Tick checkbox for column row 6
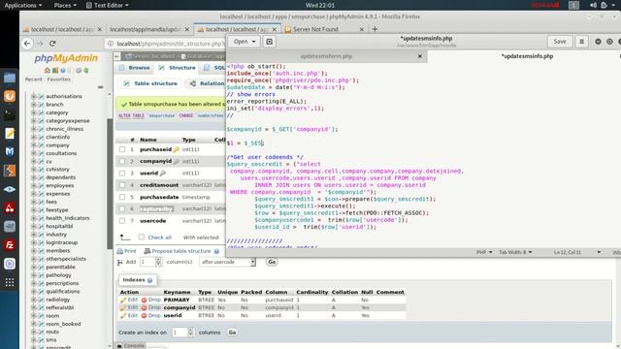 pyautogui.click(x=122, y=208)
